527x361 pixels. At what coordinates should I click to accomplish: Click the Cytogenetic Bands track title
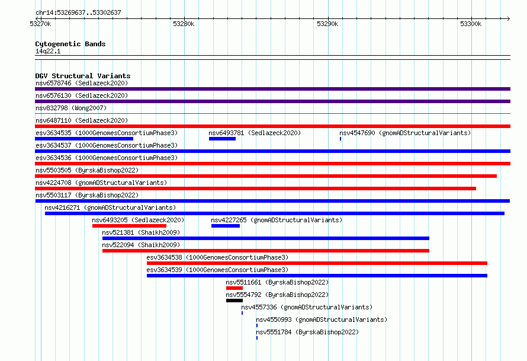point(70,44)
